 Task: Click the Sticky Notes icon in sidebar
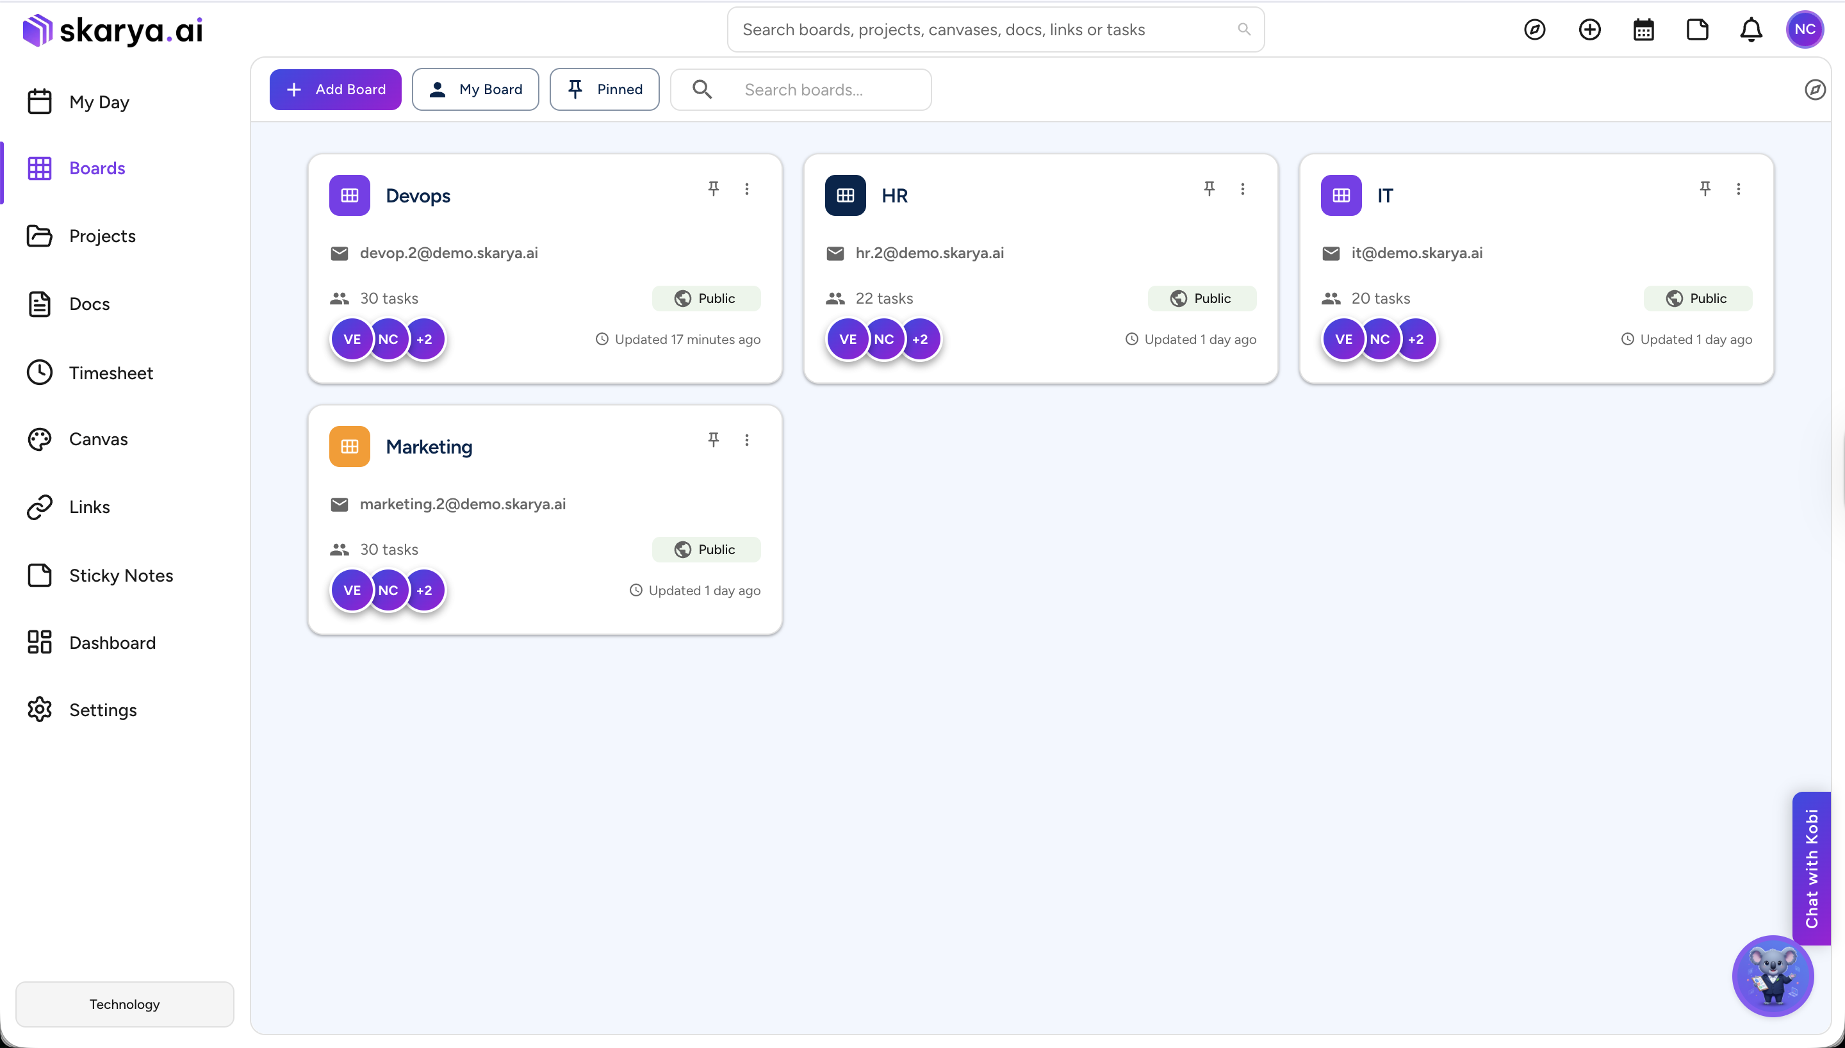pos(40,575)
